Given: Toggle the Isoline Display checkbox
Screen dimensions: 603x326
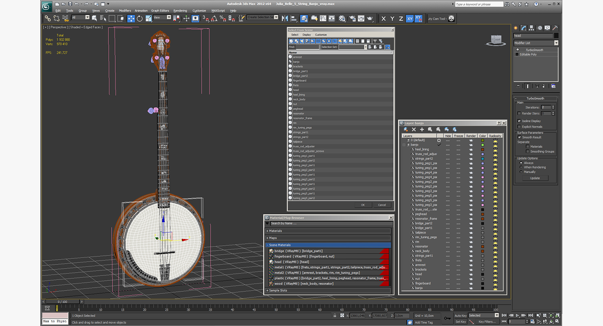Looking at the screenshot, I should (519, 121).
